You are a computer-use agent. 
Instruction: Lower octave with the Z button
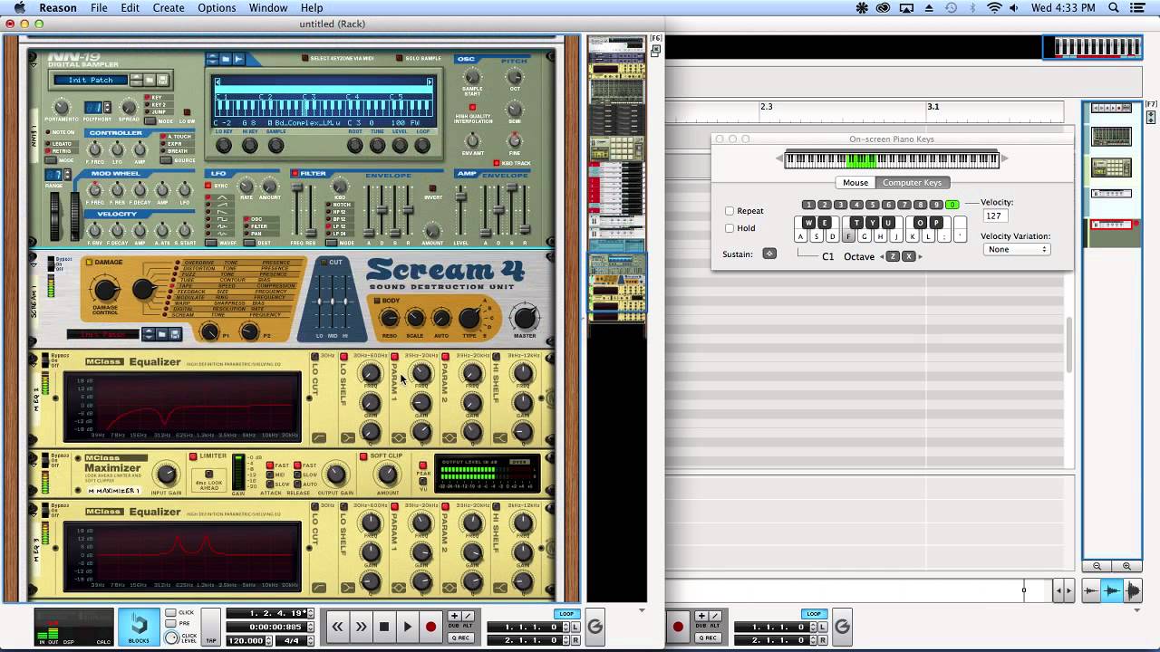[x=893, y=256]
